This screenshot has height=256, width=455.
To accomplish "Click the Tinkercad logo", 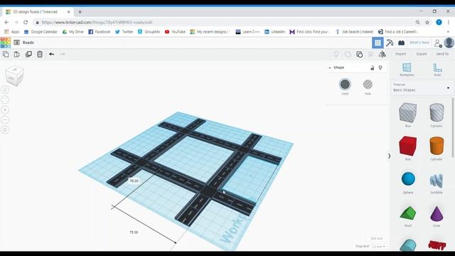I will pyautogui.click(x=6, y=43).
